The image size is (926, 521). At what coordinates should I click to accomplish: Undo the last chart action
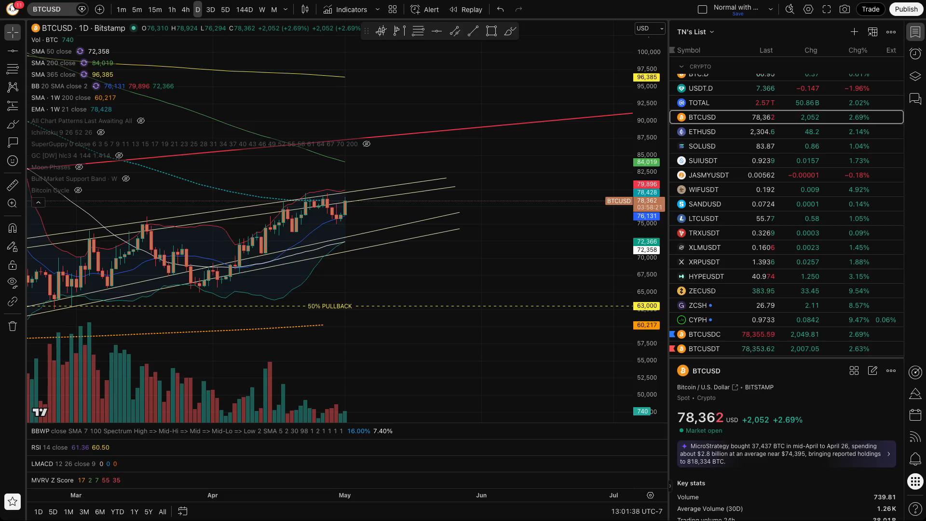500,9
